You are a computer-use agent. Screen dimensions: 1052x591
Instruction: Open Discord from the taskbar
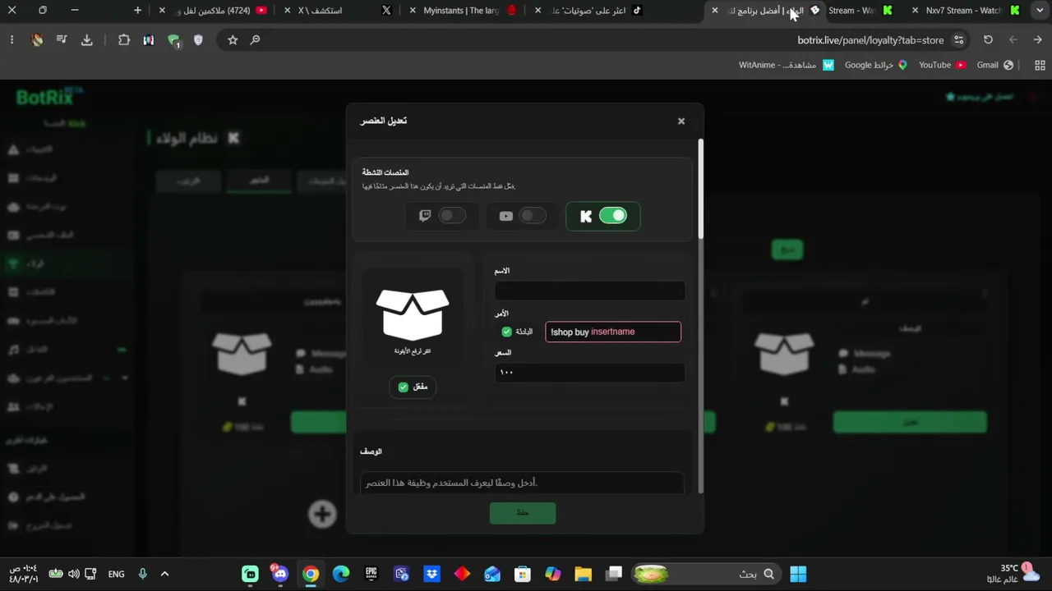280,574
